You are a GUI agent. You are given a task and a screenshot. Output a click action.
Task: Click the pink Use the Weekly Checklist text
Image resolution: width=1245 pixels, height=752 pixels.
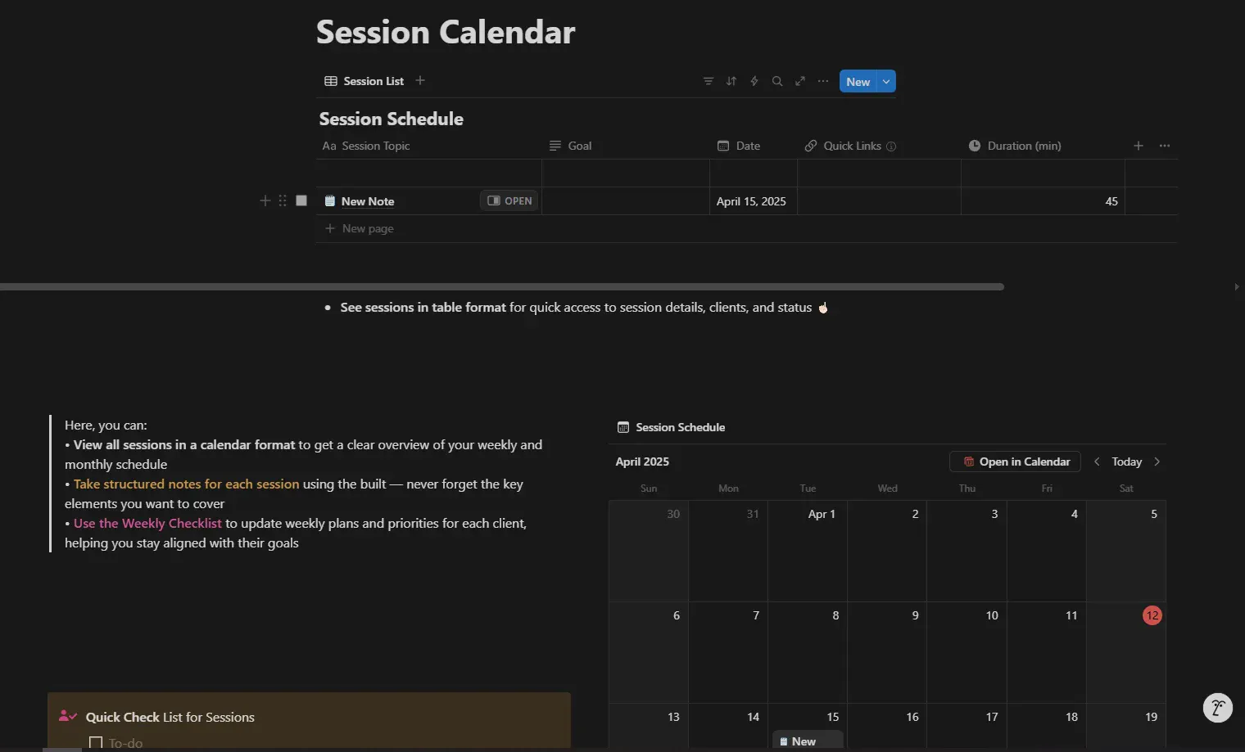[147, 523]
